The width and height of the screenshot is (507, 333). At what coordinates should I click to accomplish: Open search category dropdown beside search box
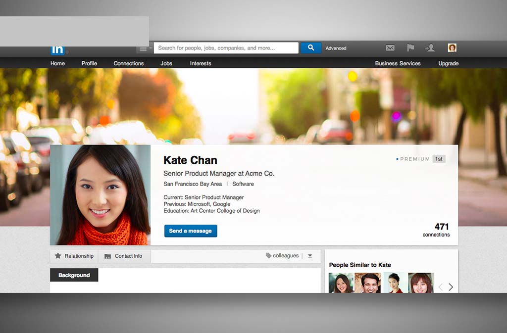click(x=144, y=48)
